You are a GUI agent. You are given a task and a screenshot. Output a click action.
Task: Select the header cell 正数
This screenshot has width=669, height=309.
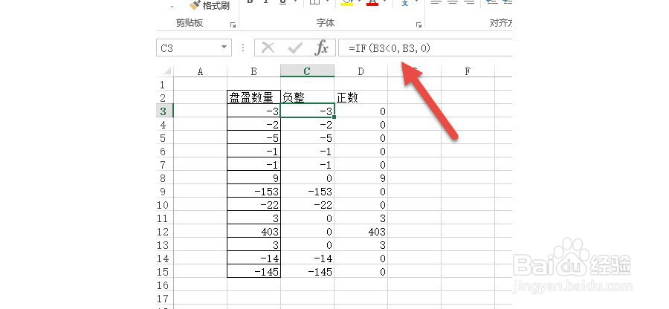point(361,97)
